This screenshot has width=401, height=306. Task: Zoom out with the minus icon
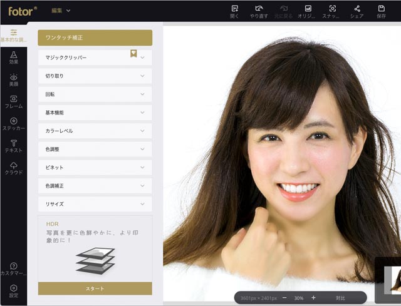[284, 298]
